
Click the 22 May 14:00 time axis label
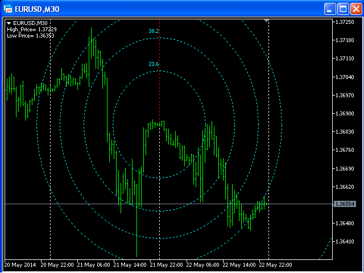[x=239, y=265]
